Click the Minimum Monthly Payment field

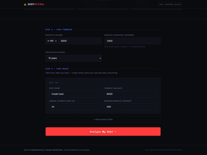(130, 107)
